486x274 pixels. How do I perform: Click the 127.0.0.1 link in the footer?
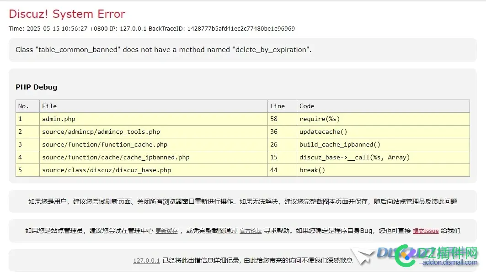click(146, 261)
